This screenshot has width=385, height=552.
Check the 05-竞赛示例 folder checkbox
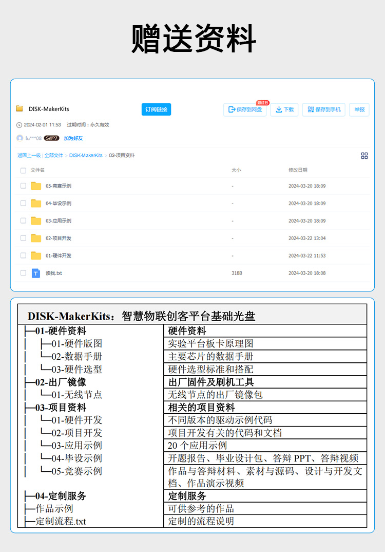click(x=23, y=186)
